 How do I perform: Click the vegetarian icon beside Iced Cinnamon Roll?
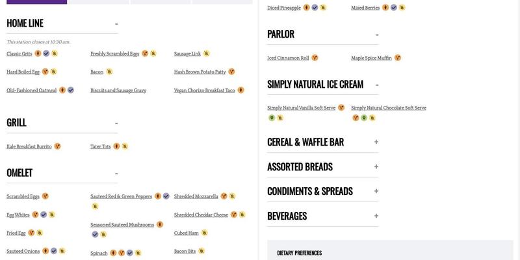(315, 58)
